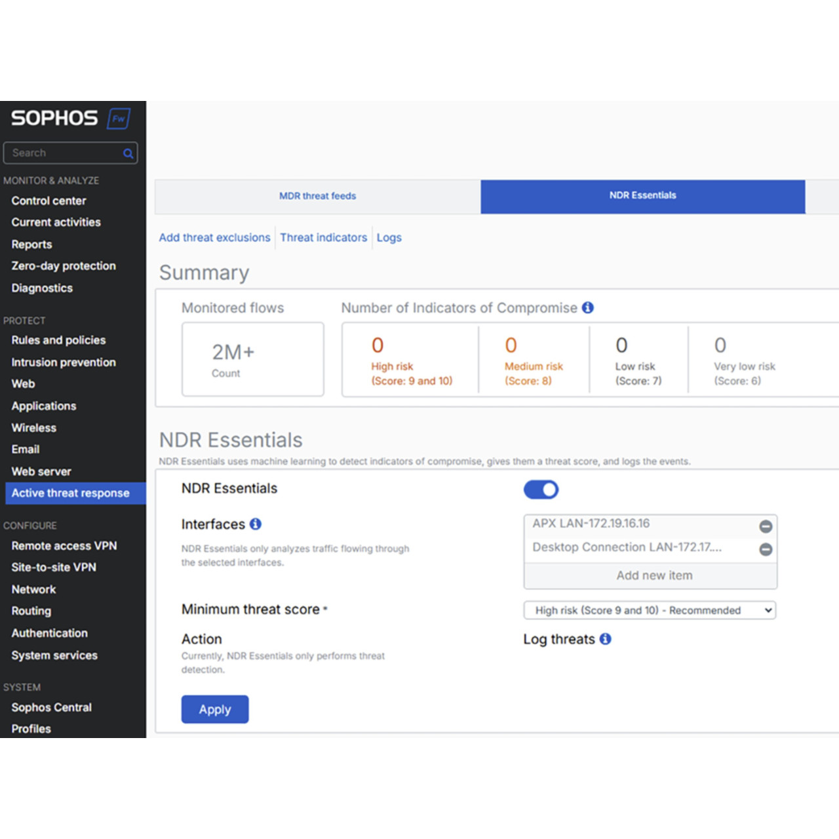Open the Logs link
Viewport: 839px width, 839px height.
[389, 237]
